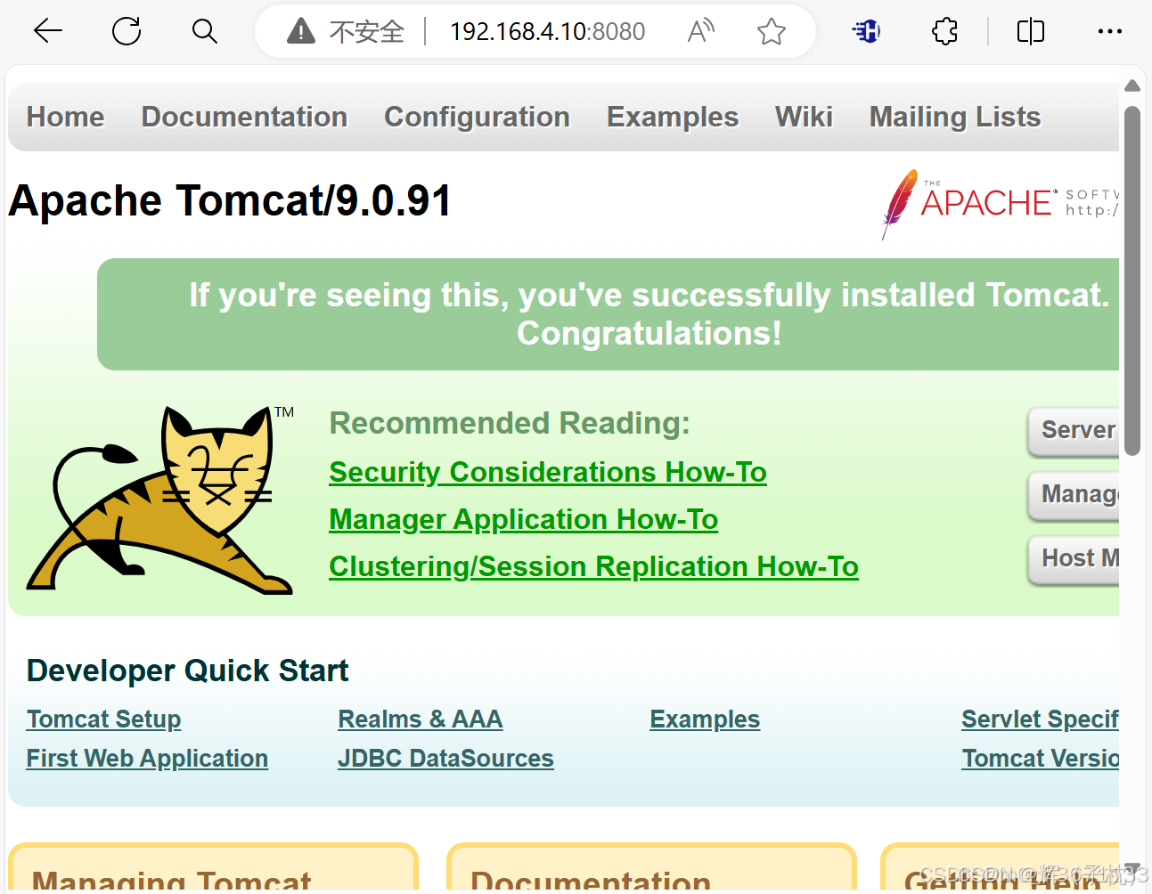The height and width of the screenshot is (894, 1152).
Task: Open the Documentation navigation item
Action: coord(244,117)
